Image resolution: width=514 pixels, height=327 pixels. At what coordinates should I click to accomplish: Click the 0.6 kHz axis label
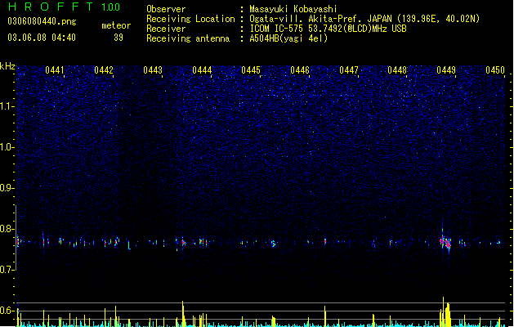tap(7, 311)
